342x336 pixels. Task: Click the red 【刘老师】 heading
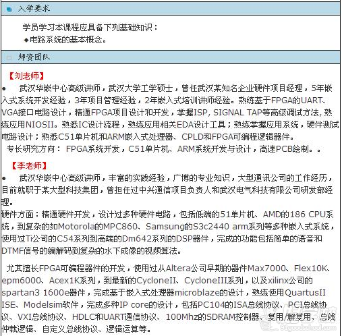coord(26,76)
